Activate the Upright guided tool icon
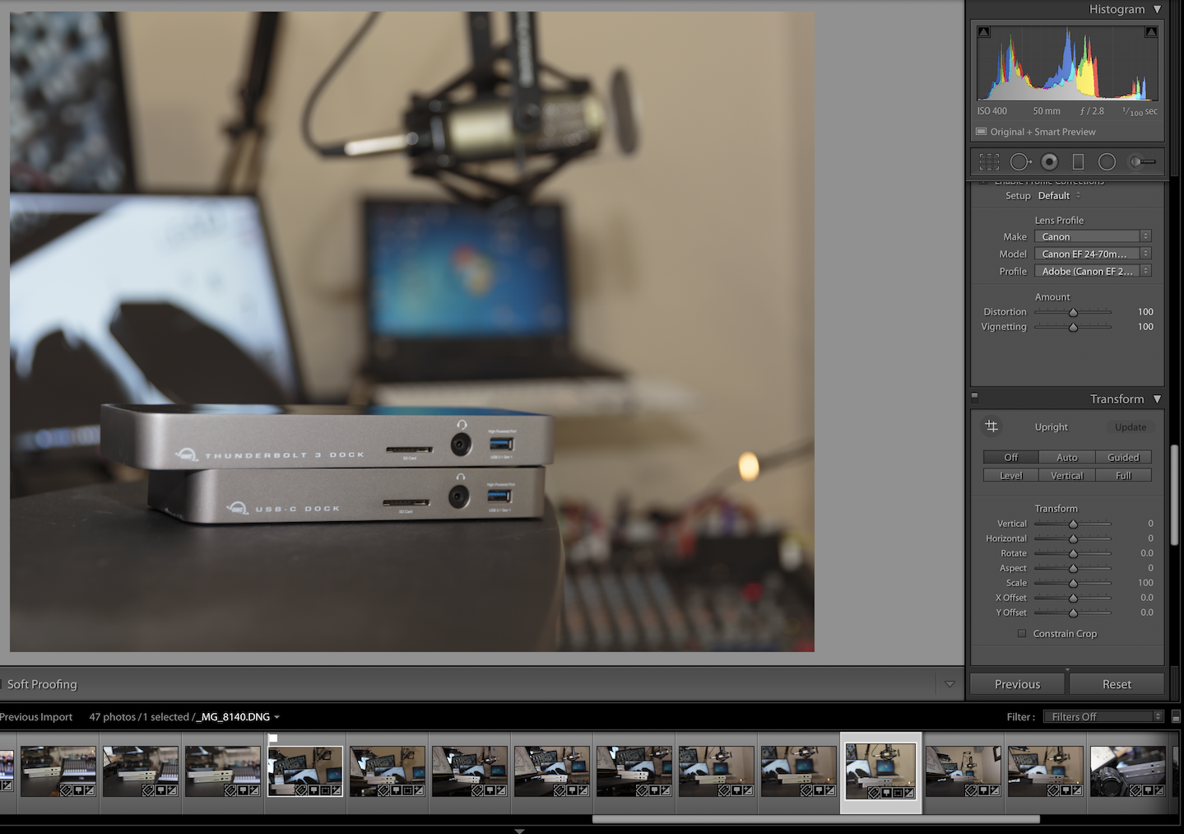This screenshot has width=1184, height=834. pyautogui.click(x=991, y=426)
